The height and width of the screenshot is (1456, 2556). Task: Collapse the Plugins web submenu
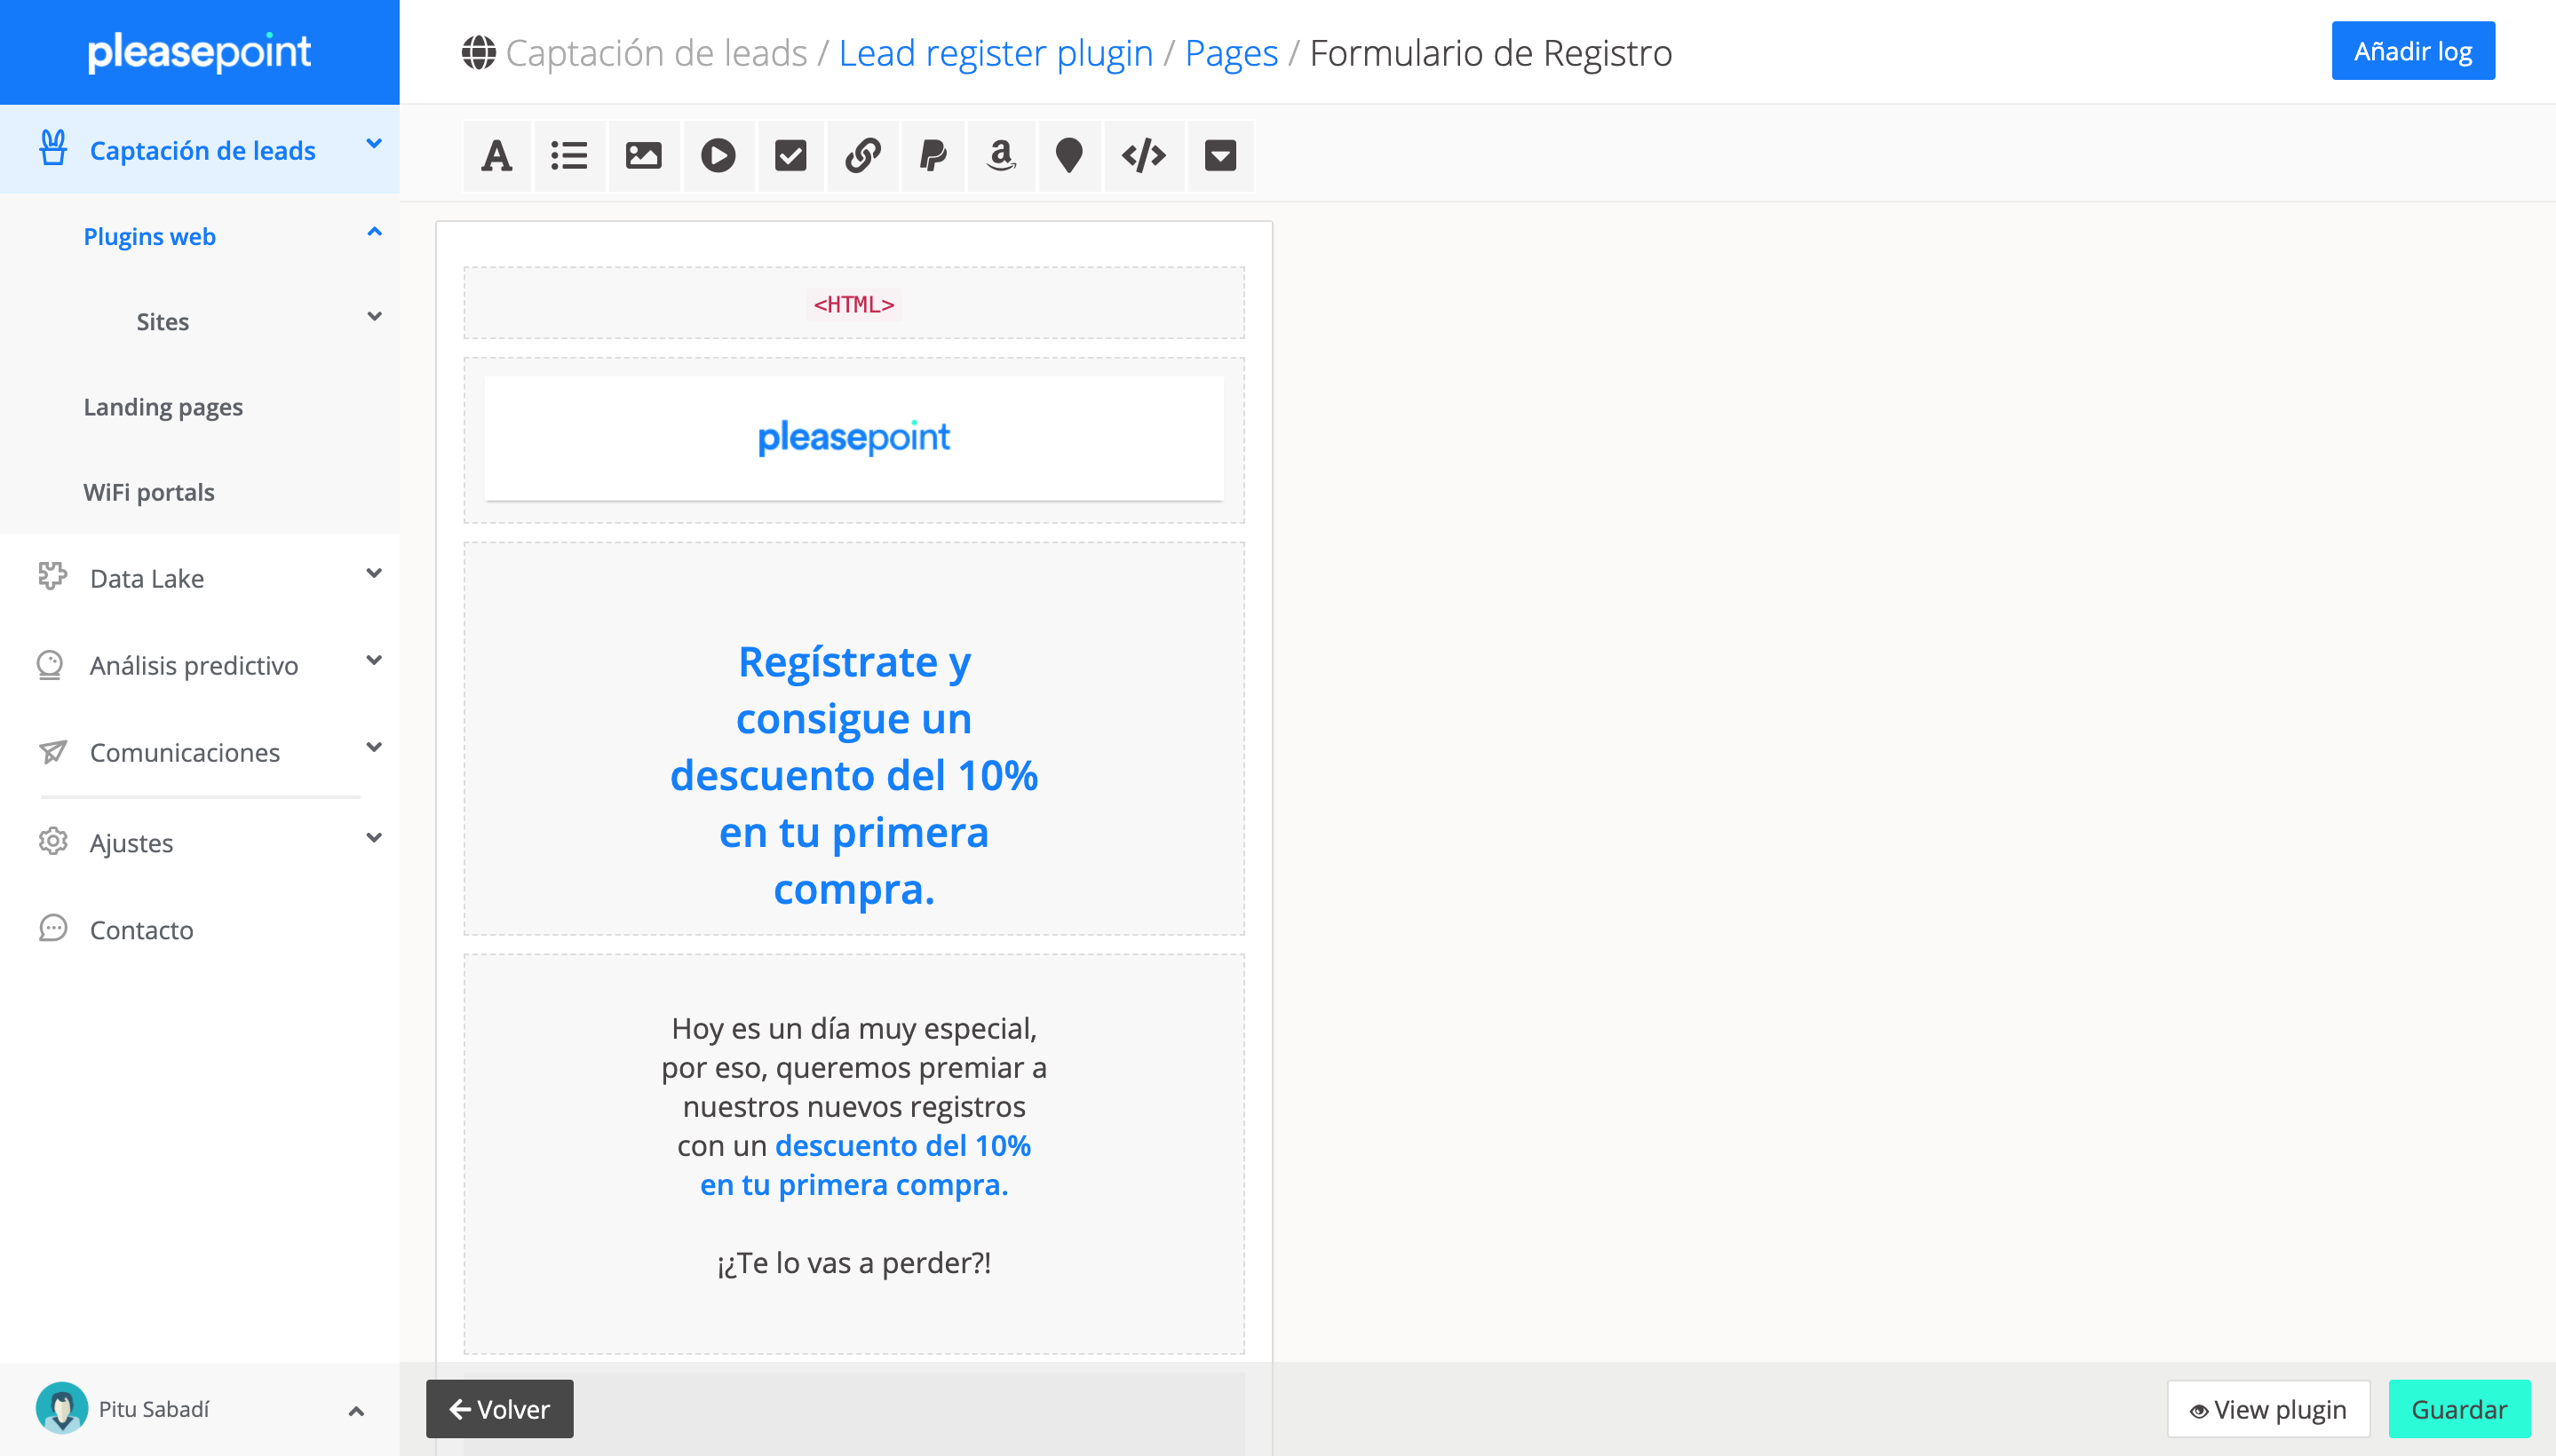(374, 233)
